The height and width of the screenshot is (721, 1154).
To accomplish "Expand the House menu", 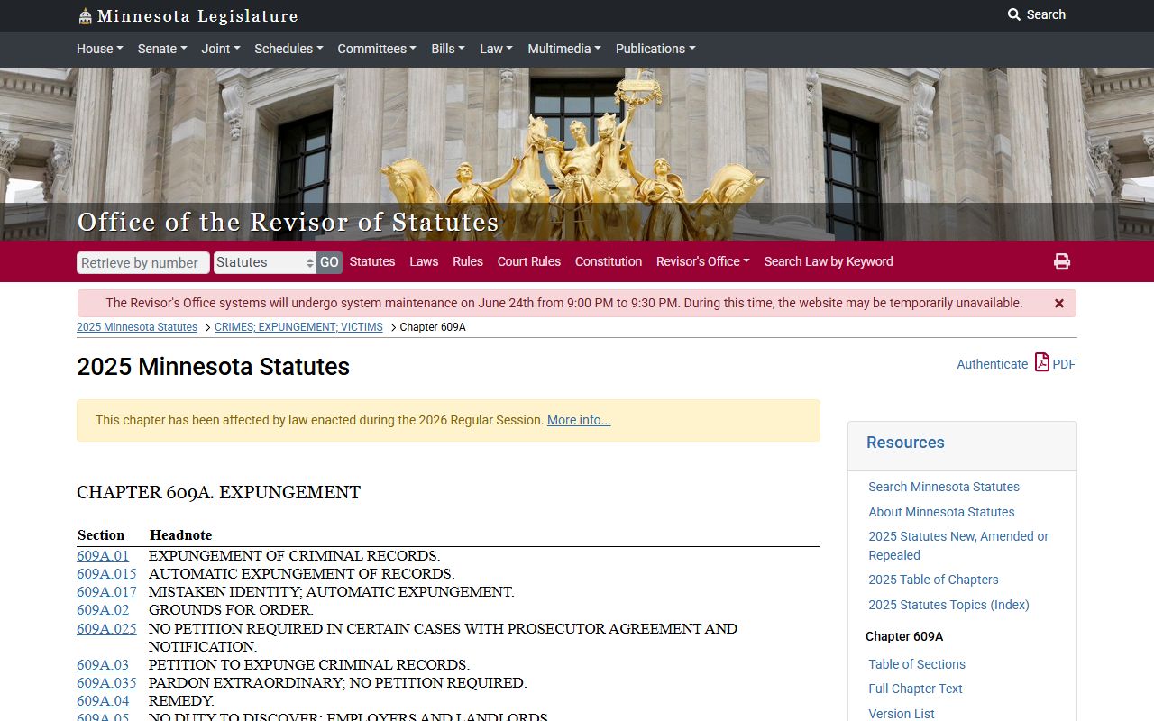I will pyautogui.click(x=100, y=49).
